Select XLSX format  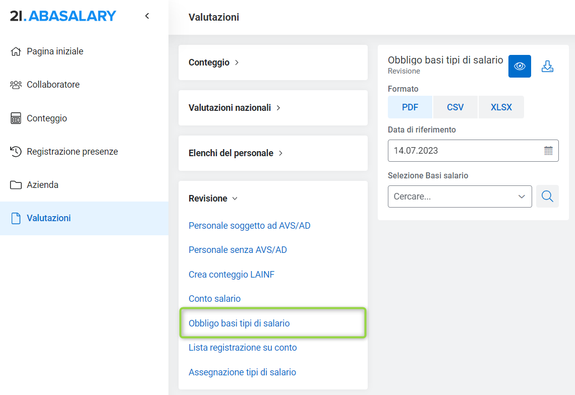[x=501, y=107]
